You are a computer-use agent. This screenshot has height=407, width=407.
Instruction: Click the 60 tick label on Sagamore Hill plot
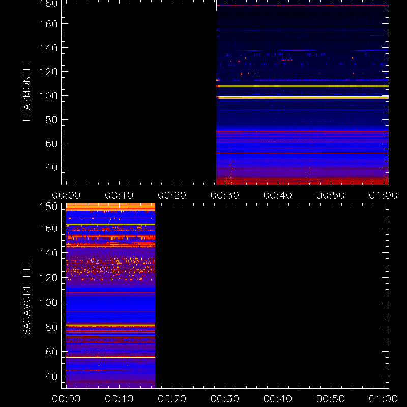click(51, 352)
